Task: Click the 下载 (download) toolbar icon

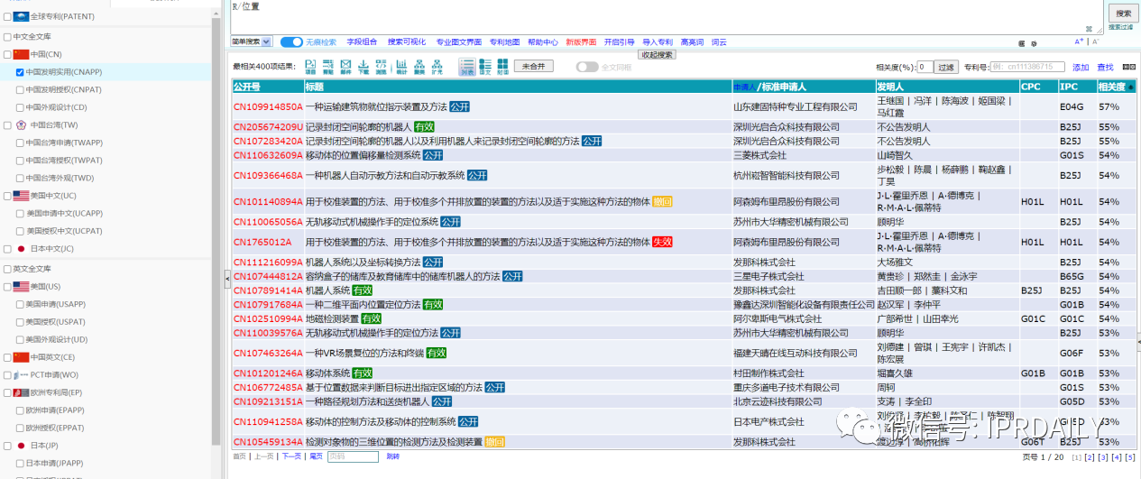Action: (x=363, y=66)
